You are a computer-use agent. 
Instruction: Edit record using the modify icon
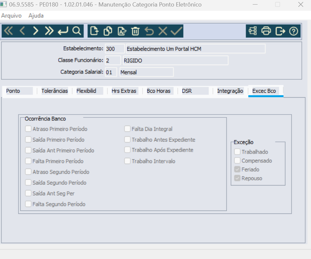pos(122,31)
